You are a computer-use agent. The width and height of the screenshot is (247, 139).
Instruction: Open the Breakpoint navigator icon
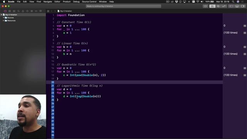click(x=36, y=11)
